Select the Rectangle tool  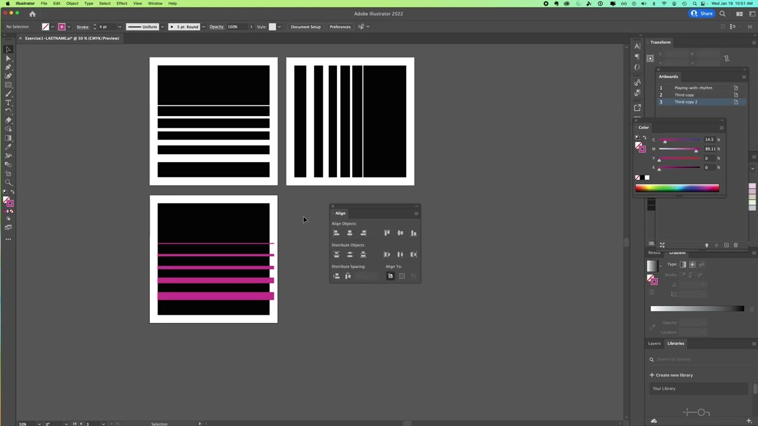coord(8,85)
